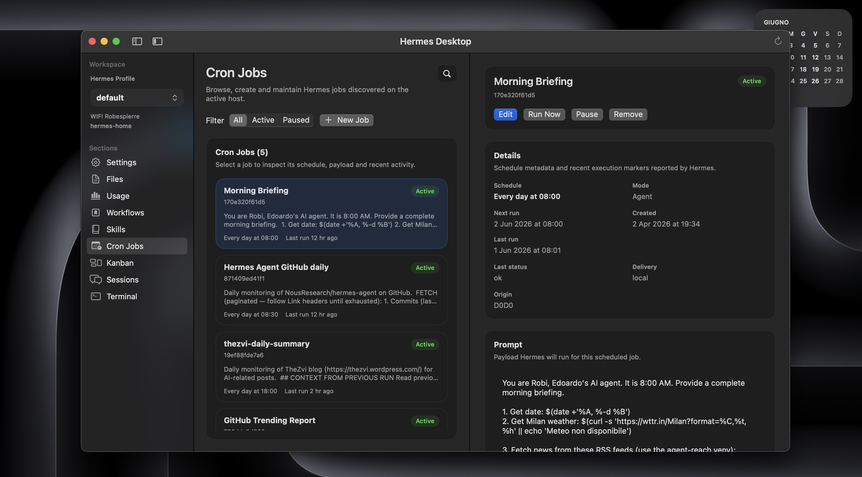Toggle the left sidebar icon in title bar
Image resolution: width=862 pixels, height=477 pixels.
[137, 41]
